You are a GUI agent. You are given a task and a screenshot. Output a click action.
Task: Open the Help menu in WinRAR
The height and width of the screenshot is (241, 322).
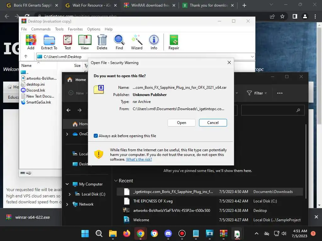108,29
